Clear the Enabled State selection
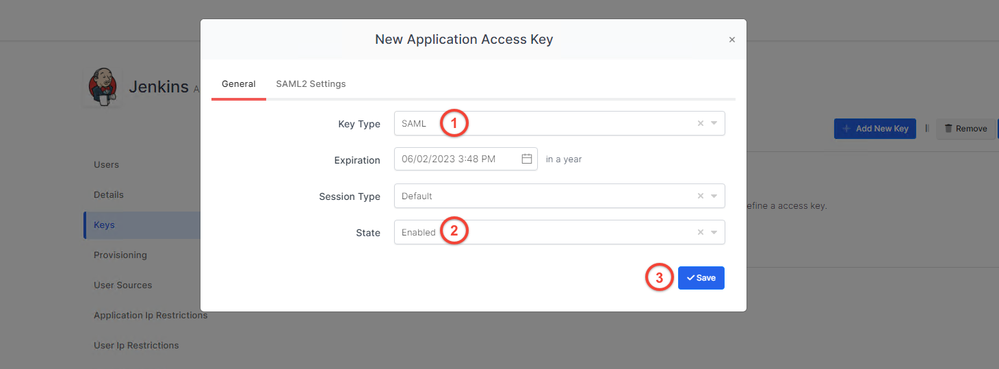 point(700,232)
